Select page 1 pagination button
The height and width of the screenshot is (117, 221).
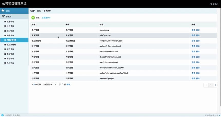click(x=211, y=85)
